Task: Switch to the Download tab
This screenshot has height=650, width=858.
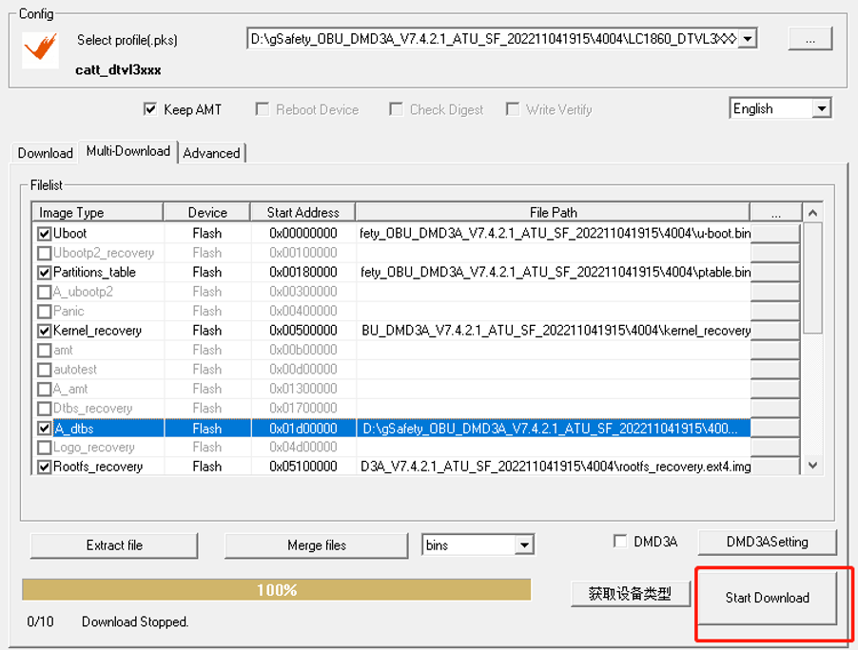Action: click(45, 153)
